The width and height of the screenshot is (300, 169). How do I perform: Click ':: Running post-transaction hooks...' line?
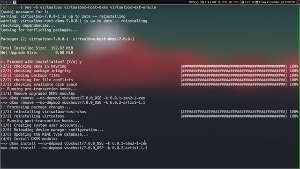40,121
